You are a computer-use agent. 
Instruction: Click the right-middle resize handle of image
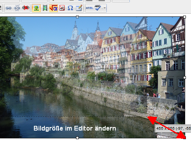(184, 78)
